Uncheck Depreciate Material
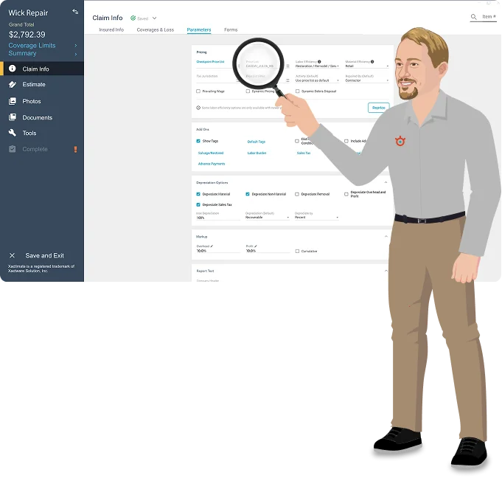 point(198,194)
